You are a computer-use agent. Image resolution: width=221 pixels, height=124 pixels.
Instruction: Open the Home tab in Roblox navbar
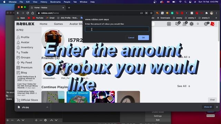pos(44,24)
